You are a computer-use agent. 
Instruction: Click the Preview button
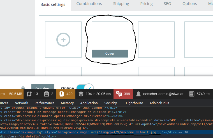pos(43,87)
